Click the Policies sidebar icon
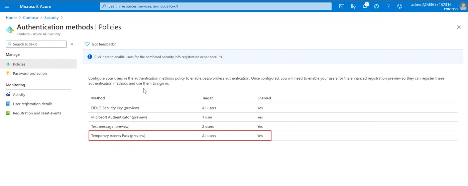 [8, 64]
